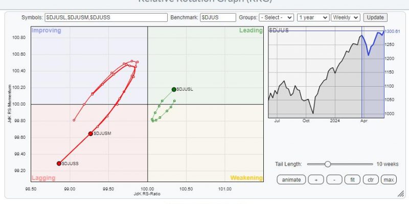Image resolution: width=409 pixels, height=204 pixels.
Task: Click the 2024 date label on price chart
Action: (x=335, y=121)
